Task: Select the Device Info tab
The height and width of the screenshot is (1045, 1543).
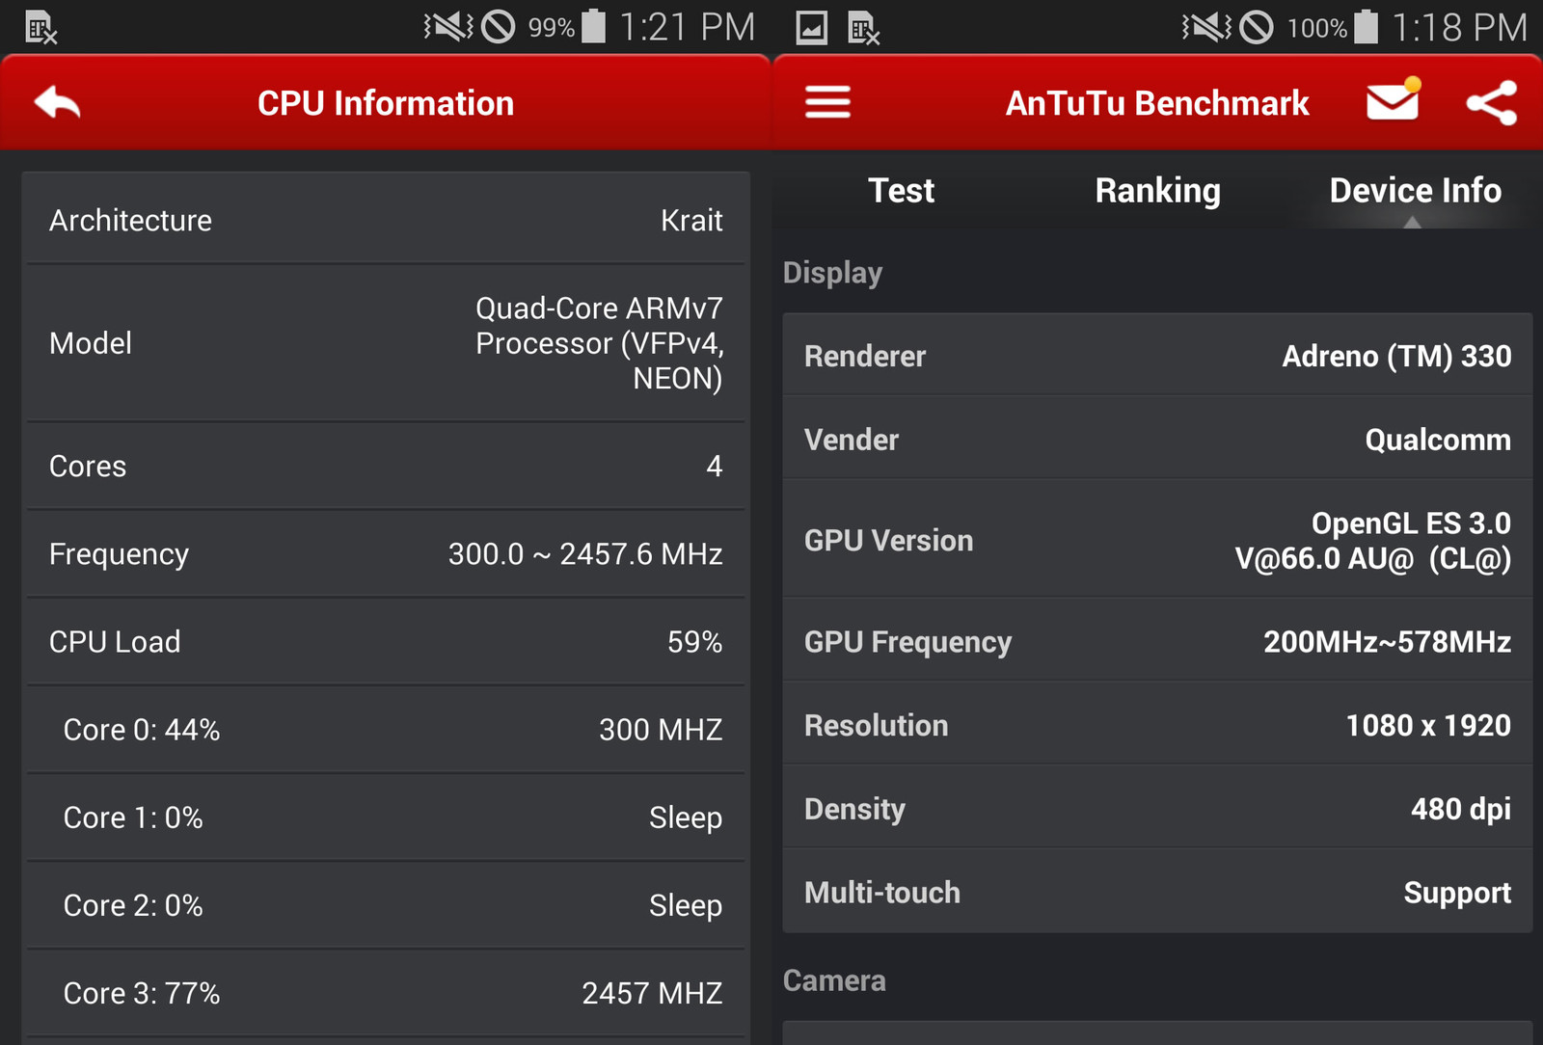Action: pyautogui.click(x=1414, y=191)
